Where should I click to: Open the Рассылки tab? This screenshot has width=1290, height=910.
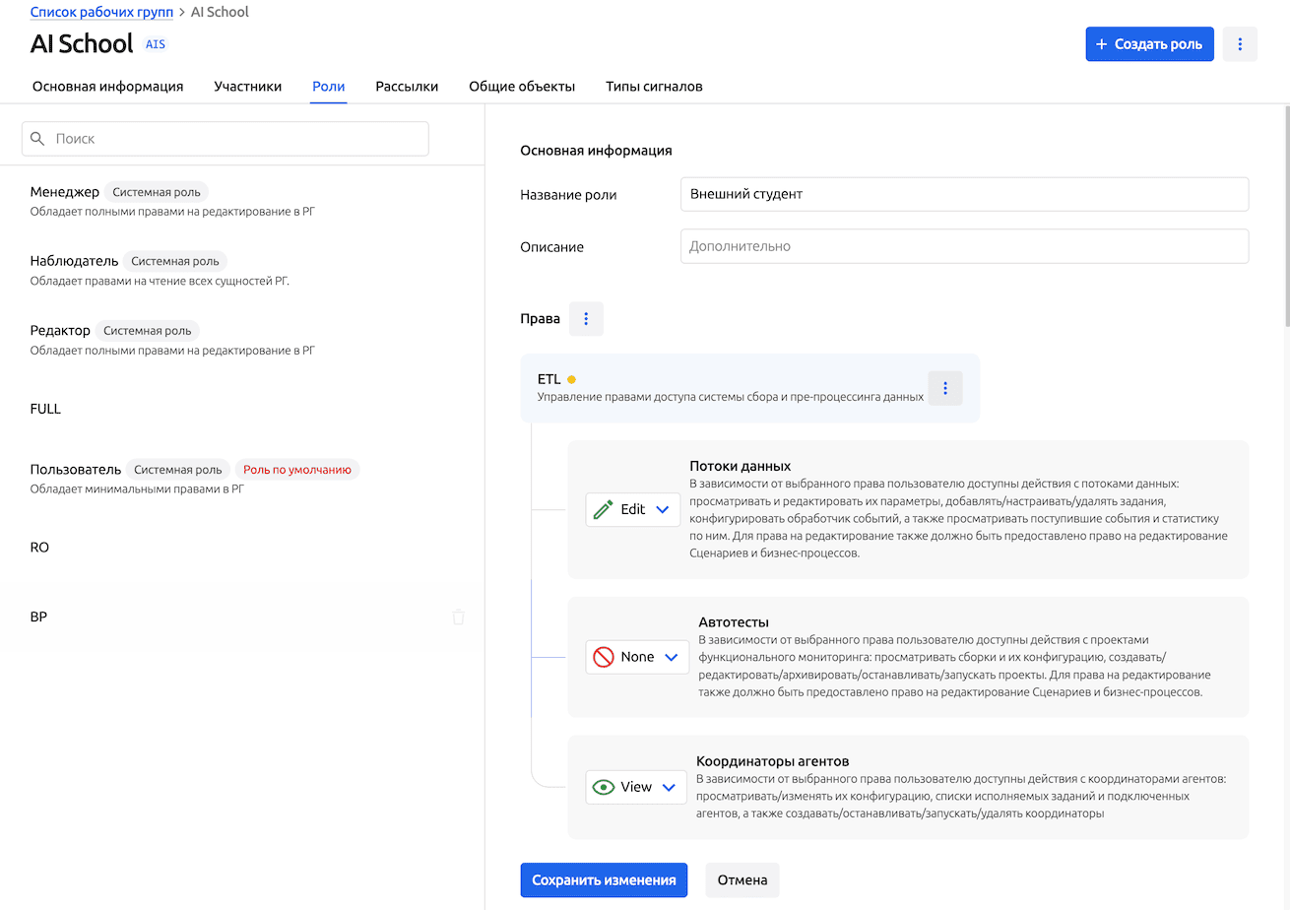tap(407, 87)
